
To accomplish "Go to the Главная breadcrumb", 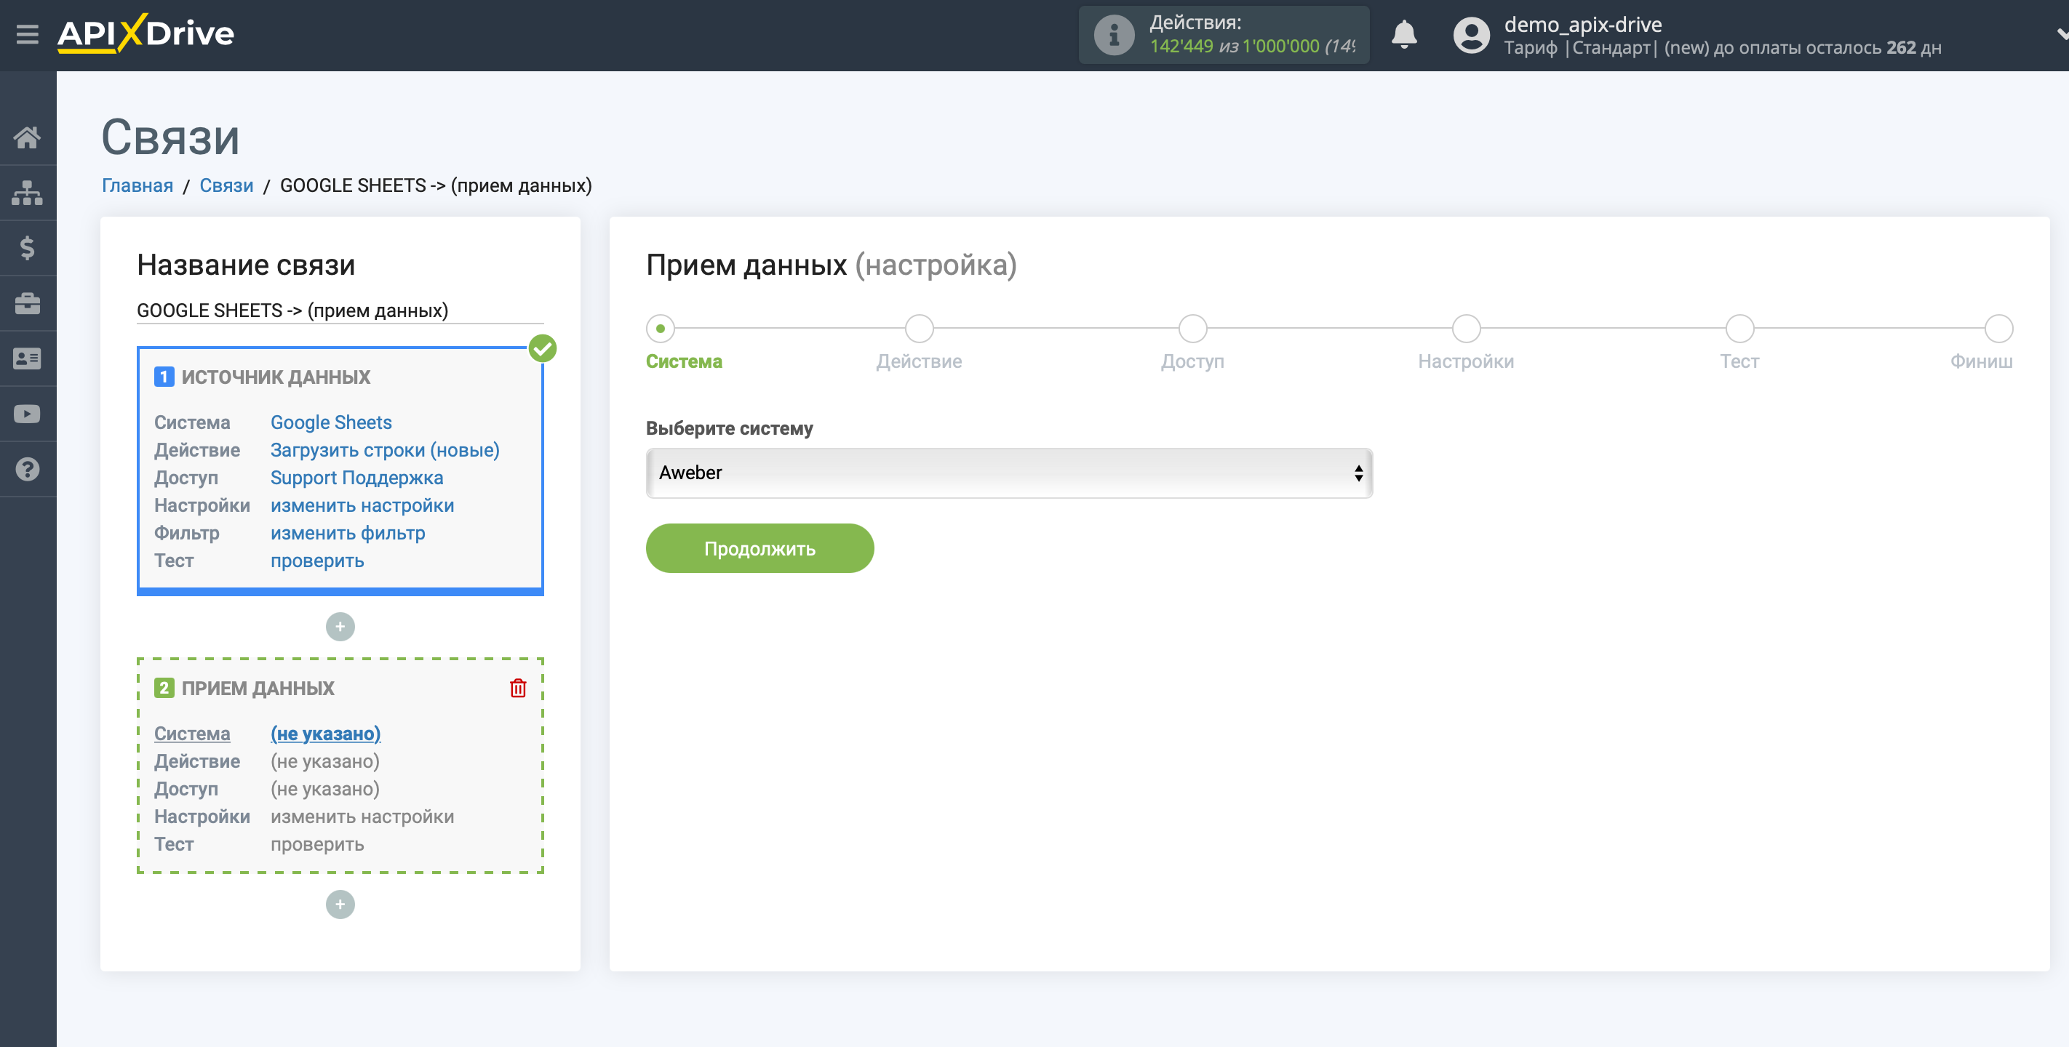I will [137, 185].
